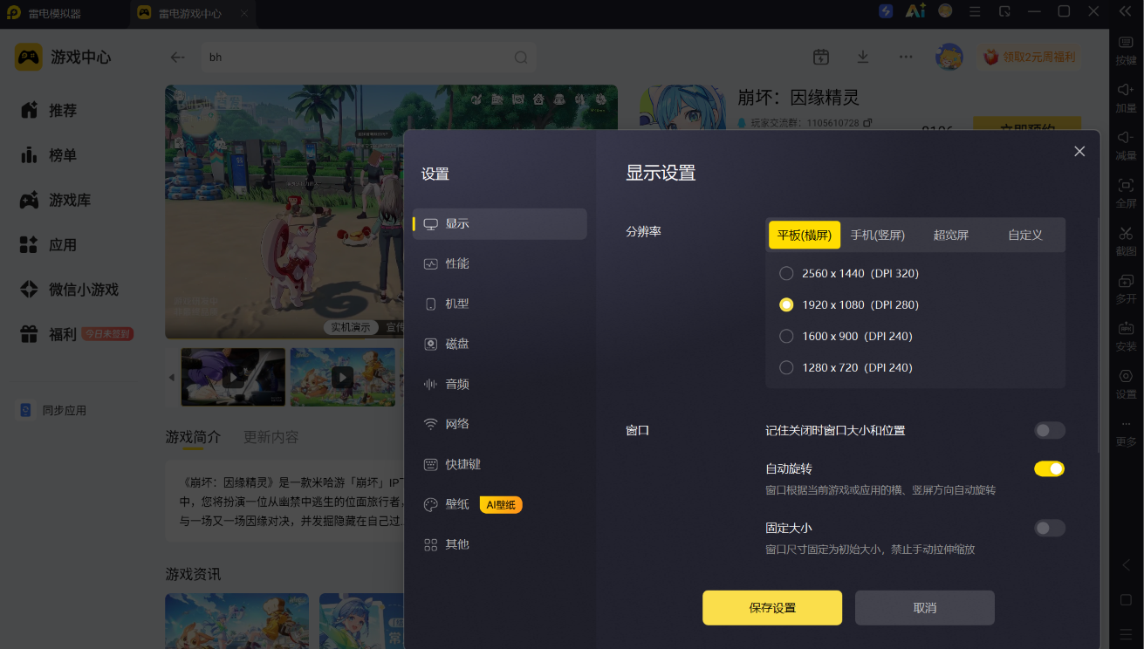
Task: Click the settings dialog vertical scrollbar
Action: [1099, 334]
